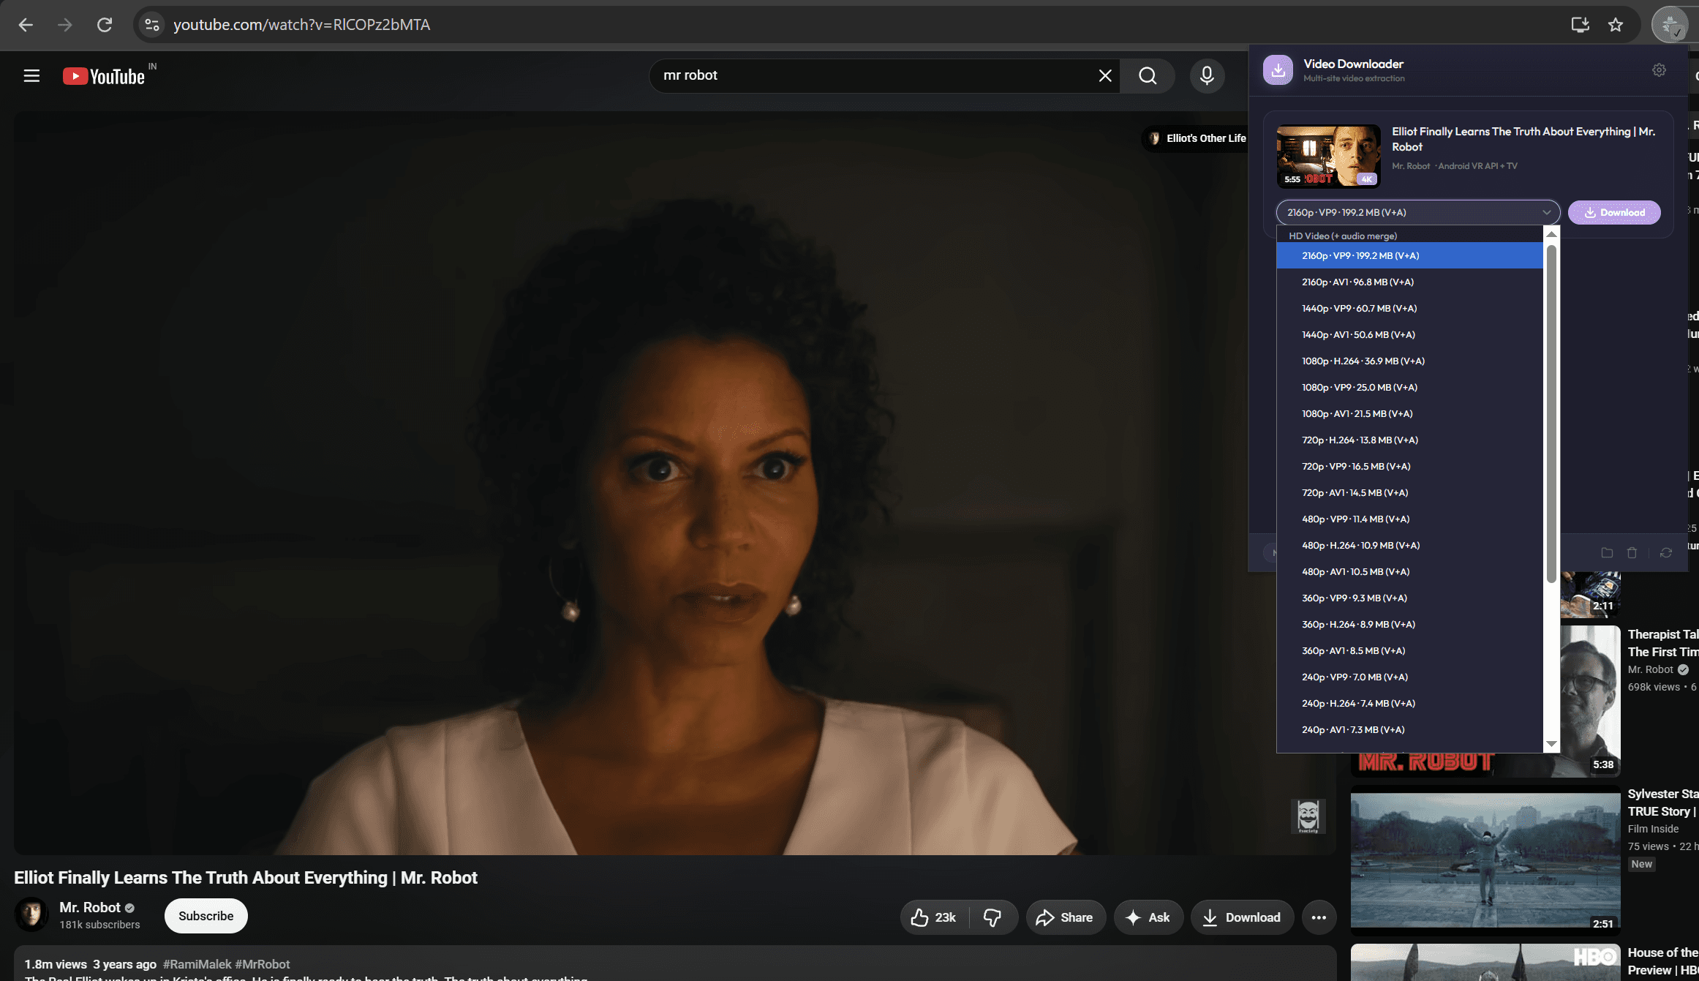Screen dimensions: 1699x981
Task: Click the search magnifier button
Action: tap(1148, 75)
